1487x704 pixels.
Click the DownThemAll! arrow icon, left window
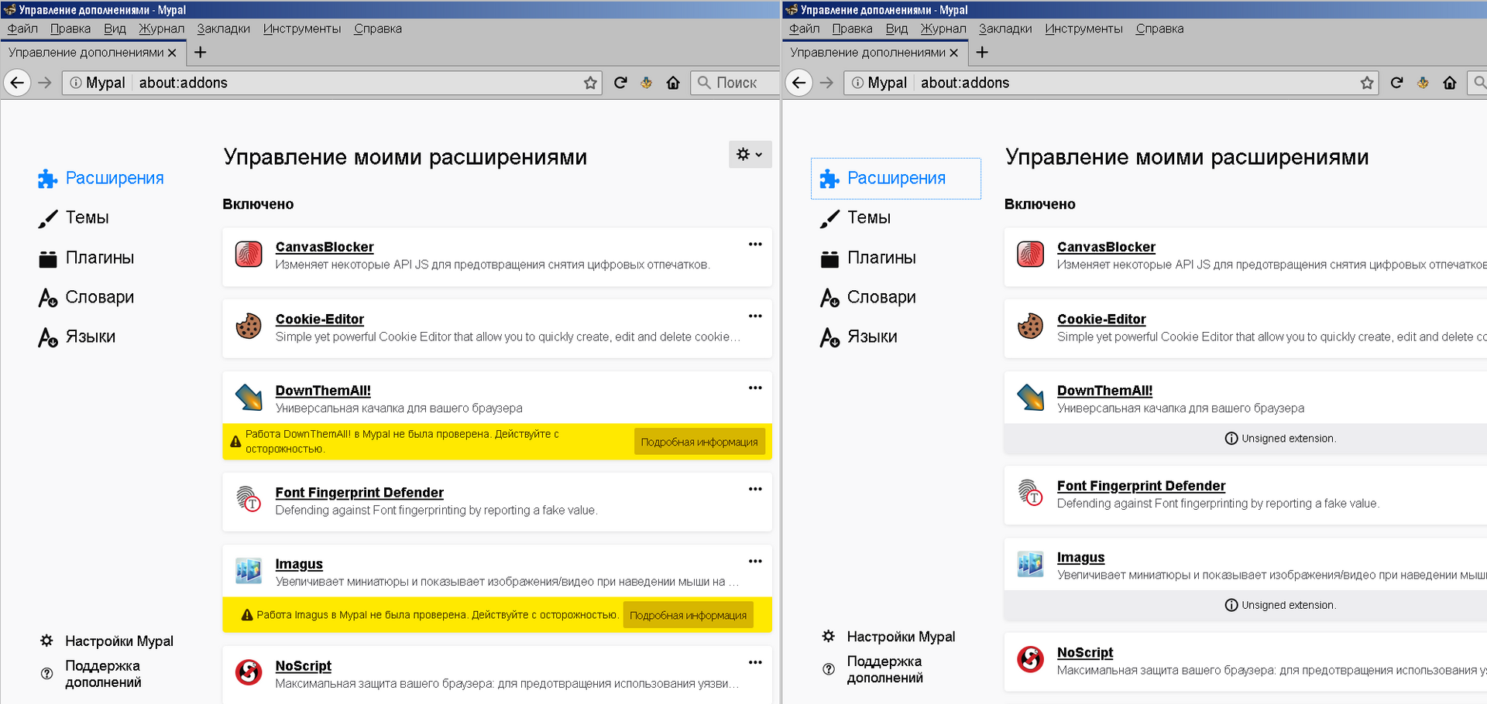249,398
